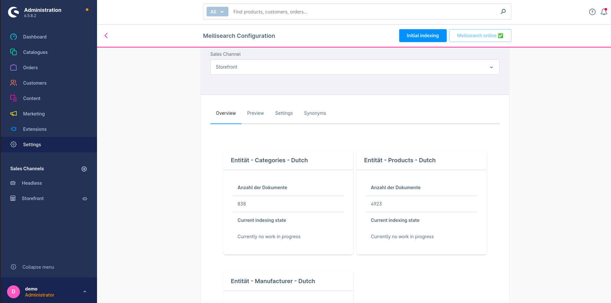Select the Storefront sales channel link
Viewport: 611px width, 303px height.
[x=33, y=198]
